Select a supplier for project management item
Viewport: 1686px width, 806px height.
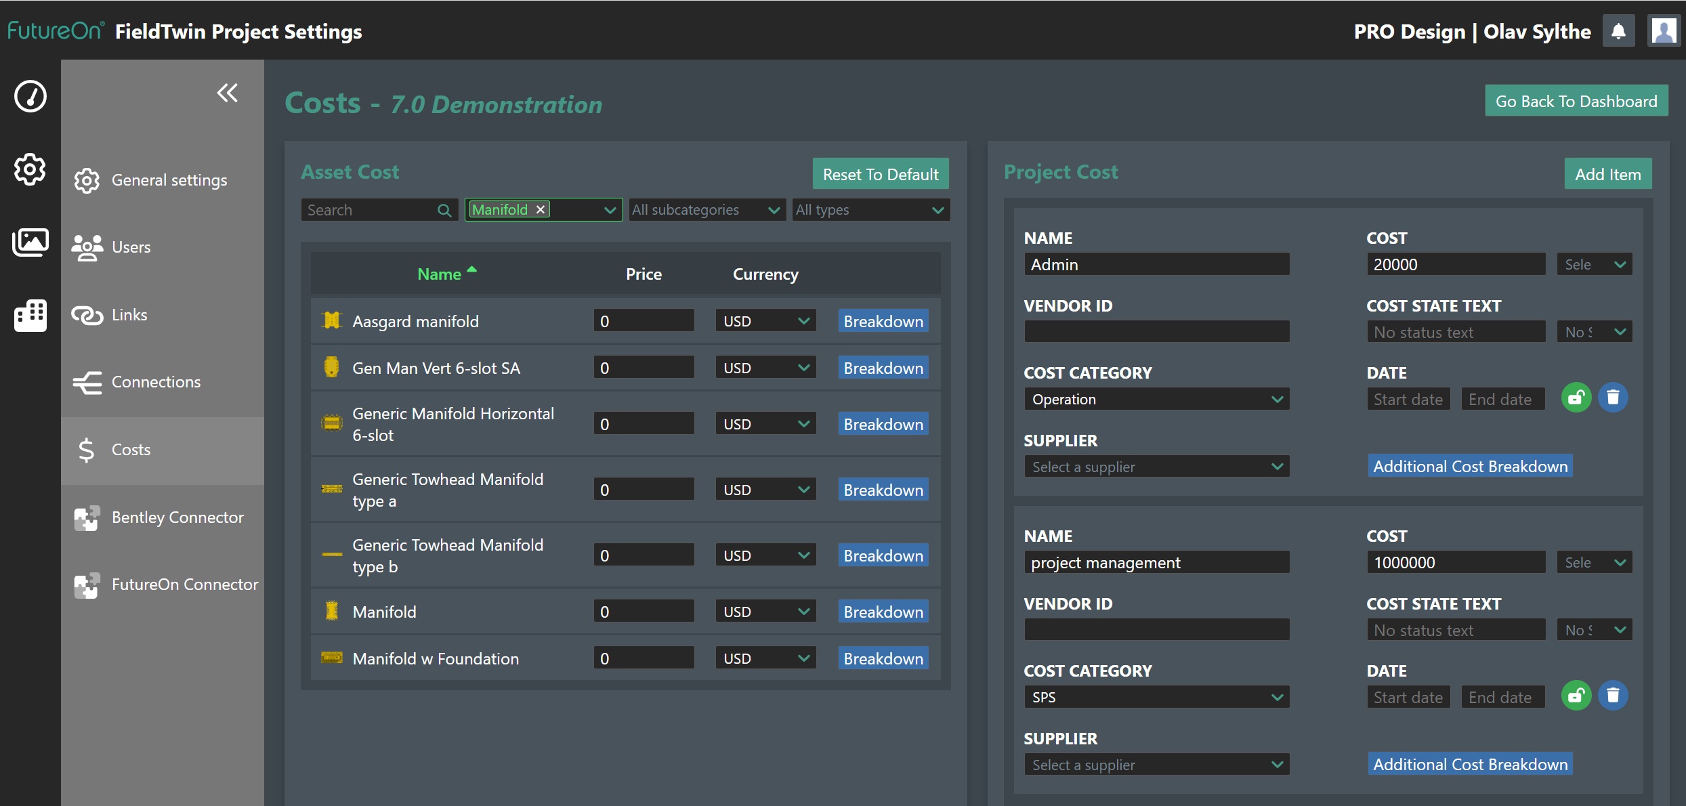point(1157,765)
